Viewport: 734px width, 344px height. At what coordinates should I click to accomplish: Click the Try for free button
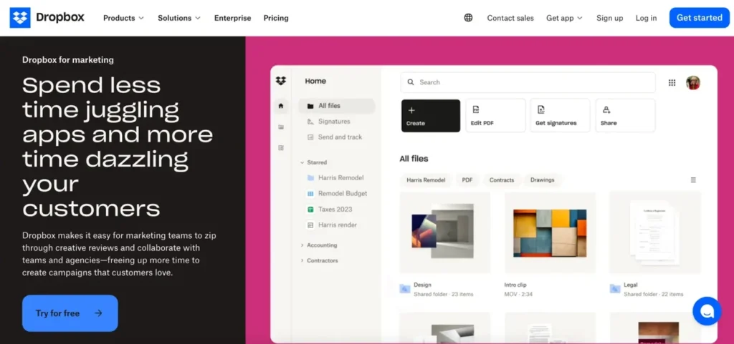point(70,313)
